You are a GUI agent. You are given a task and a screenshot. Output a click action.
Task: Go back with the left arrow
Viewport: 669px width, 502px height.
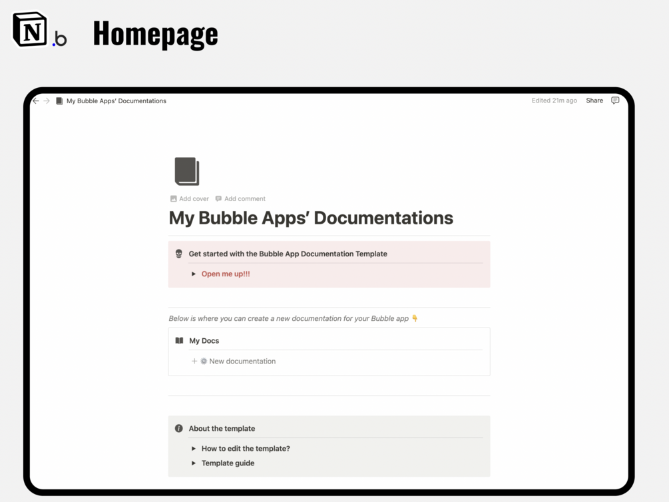pyautogui.click(x=36, y=101)
